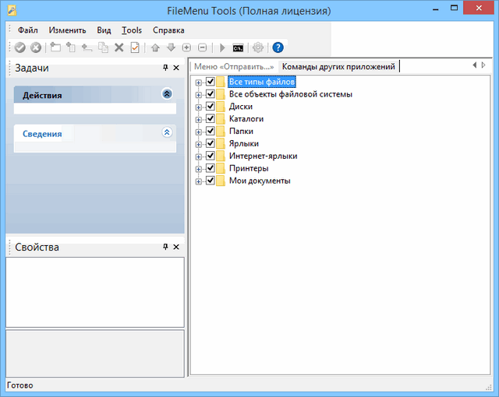Screen dimensions: 499x397
Task: Select the Интернет-ярлыки tree item
Action: click(263, 156)
